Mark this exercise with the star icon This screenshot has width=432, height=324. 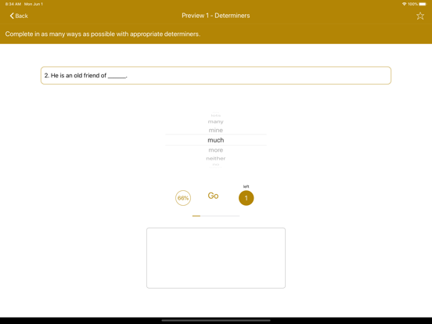pyautogui.click(x=420, y=16)
